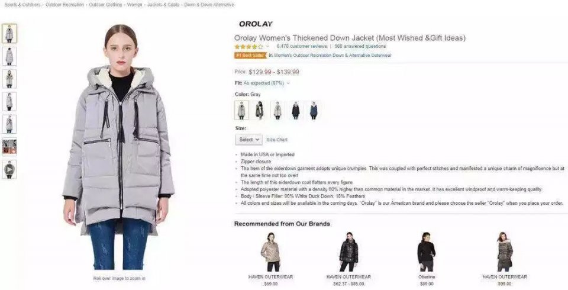Open the Size Chart link
Viewport: 568px width, 290px height.
click(277, 140)
